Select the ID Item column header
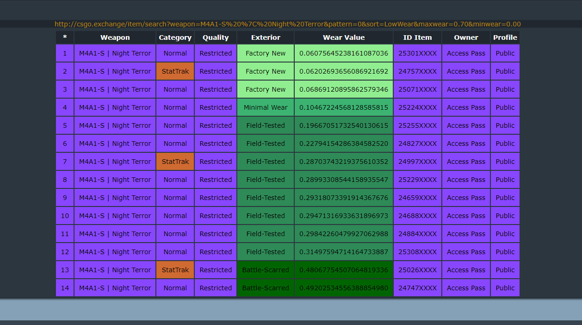The width and height of the screenshot is (582, 325). 417,37
